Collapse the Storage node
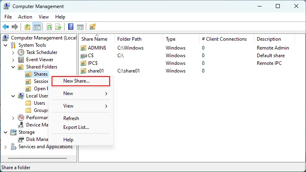Viewport: 306px width, 172px height. (6, 132)
